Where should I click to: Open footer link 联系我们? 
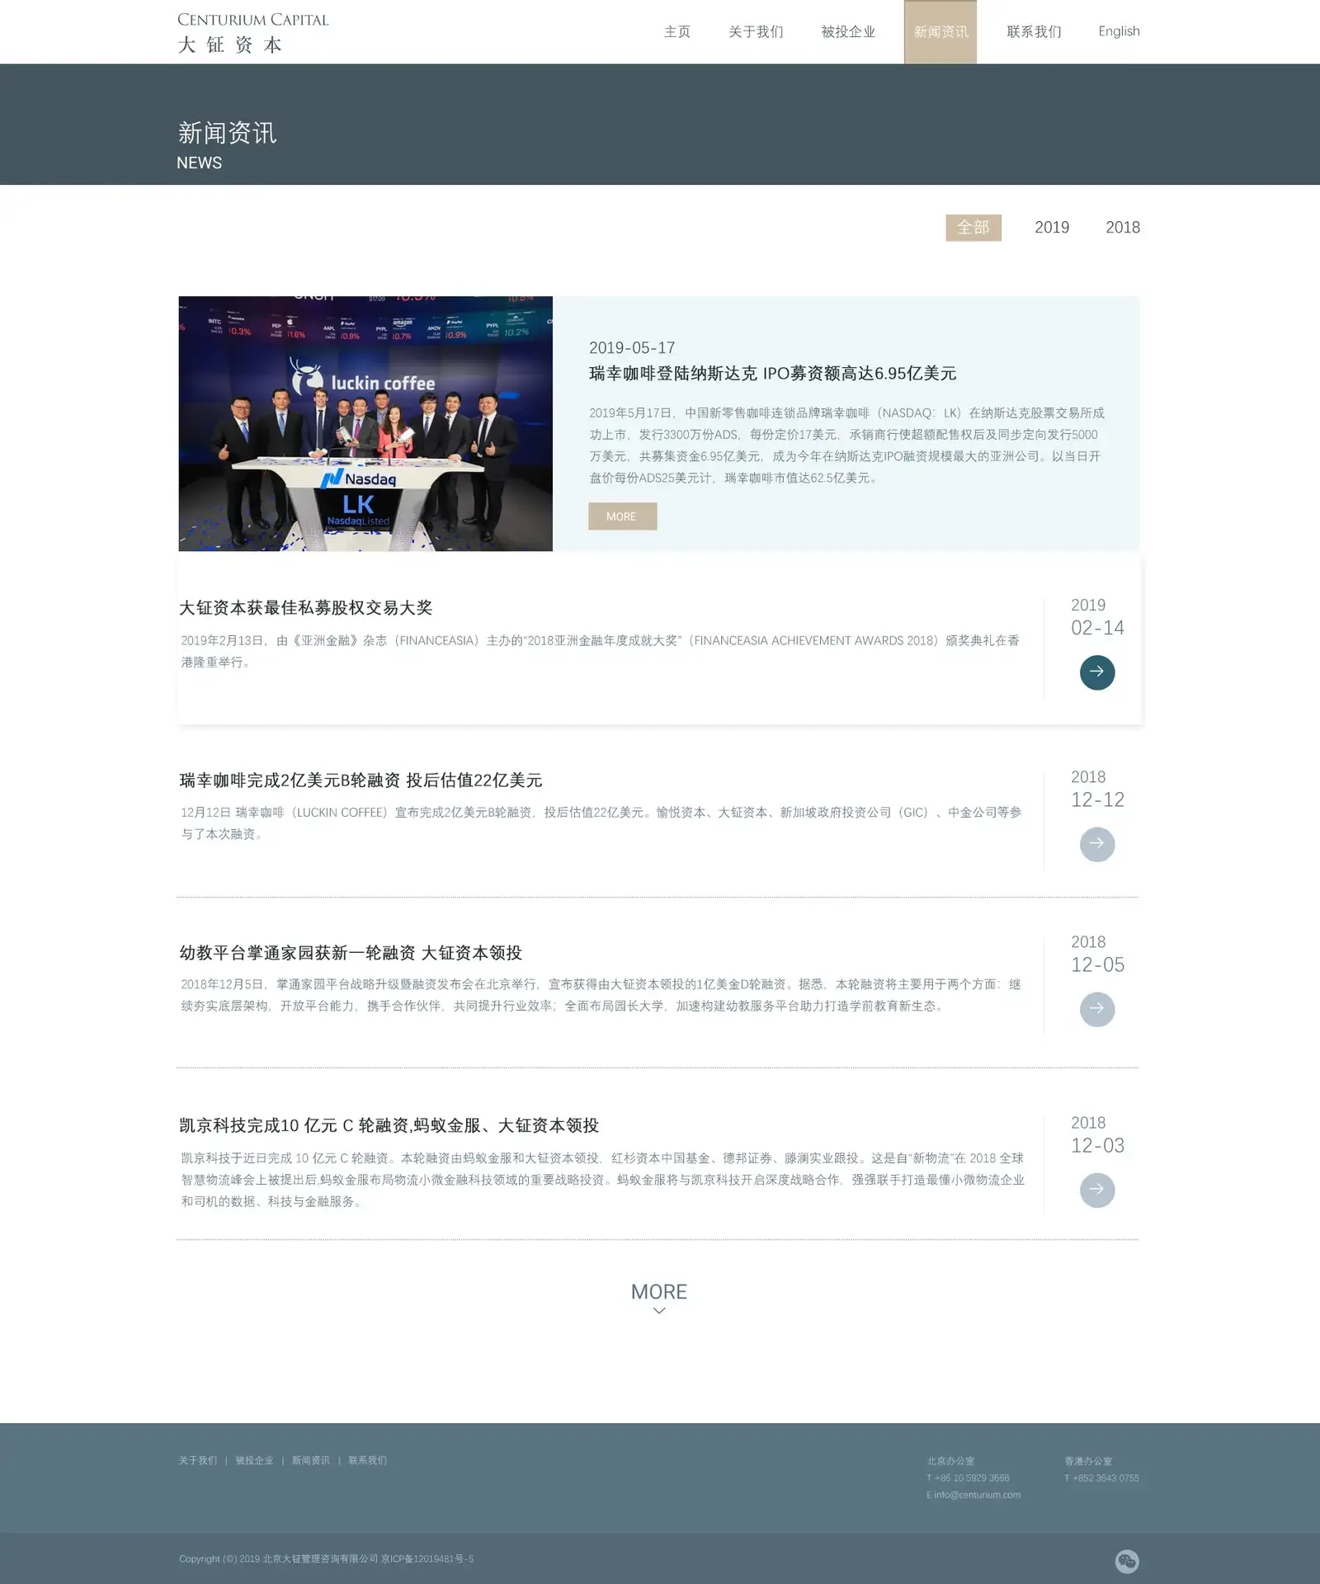click(368, 1460)
